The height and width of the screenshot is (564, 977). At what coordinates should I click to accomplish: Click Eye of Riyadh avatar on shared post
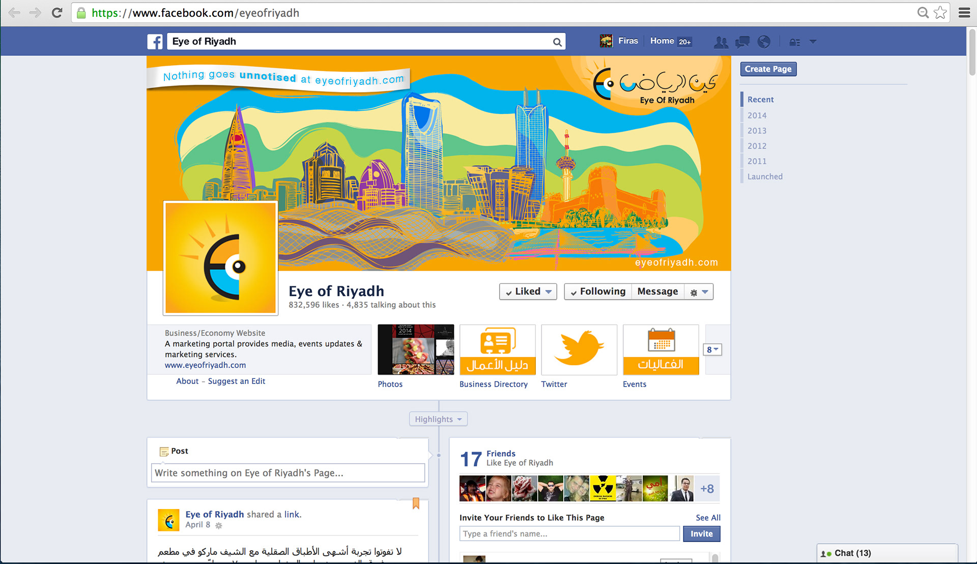coord(168,520)
